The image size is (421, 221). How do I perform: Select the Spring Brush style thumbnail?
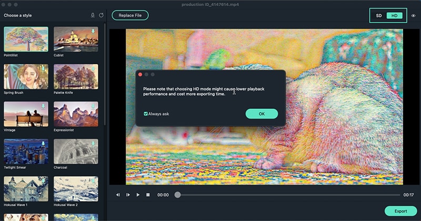point(26,76)
